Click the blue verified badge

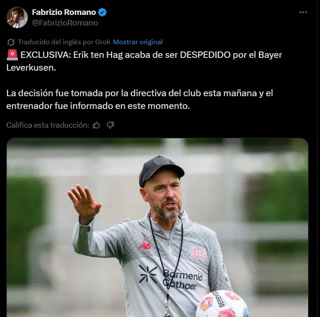102,12
